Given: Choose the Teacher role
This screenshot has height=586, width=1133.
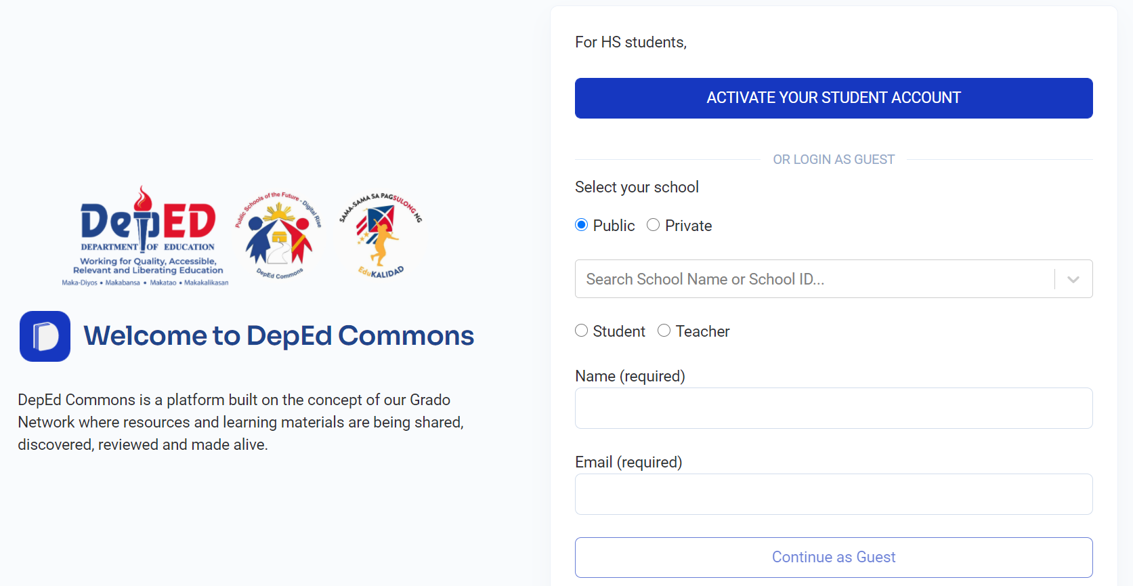Looking at the screenshot, I should (x=664, y=330).
